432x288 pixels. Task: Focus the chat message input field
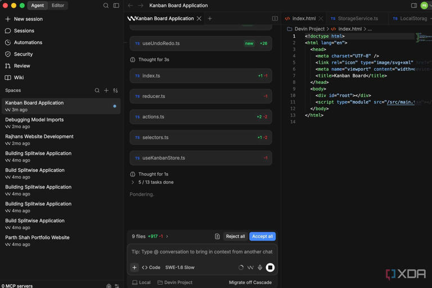[x=202, y=252]
